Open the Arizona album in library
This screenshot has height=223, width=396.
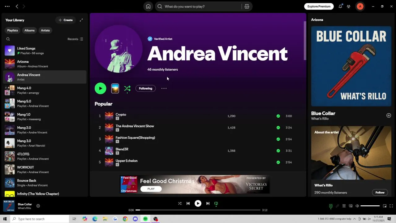[45, 64]
